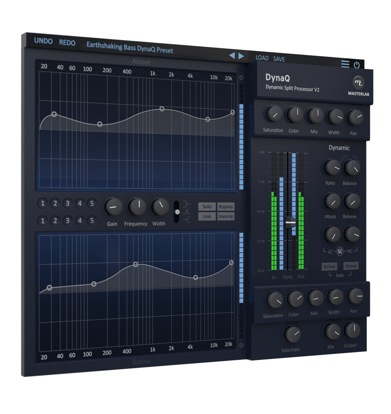Viewport: 391px width, 414px height.
Task: Go to previous preset with left arrow
Action: coord(232,56)
